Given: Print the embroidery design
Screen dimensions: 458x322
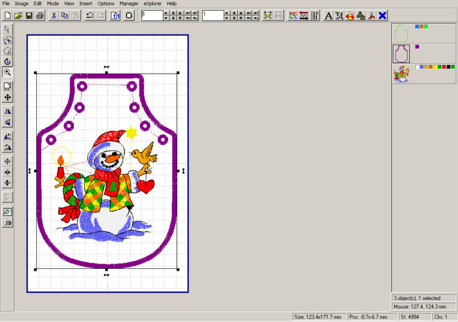Looking at the screenshot, I should 40,16.
